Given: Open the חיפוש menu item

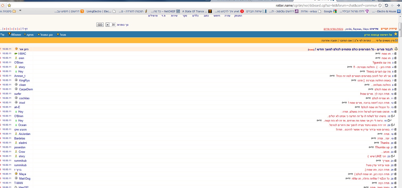Looking at the screenshot, I should (217, 16).
